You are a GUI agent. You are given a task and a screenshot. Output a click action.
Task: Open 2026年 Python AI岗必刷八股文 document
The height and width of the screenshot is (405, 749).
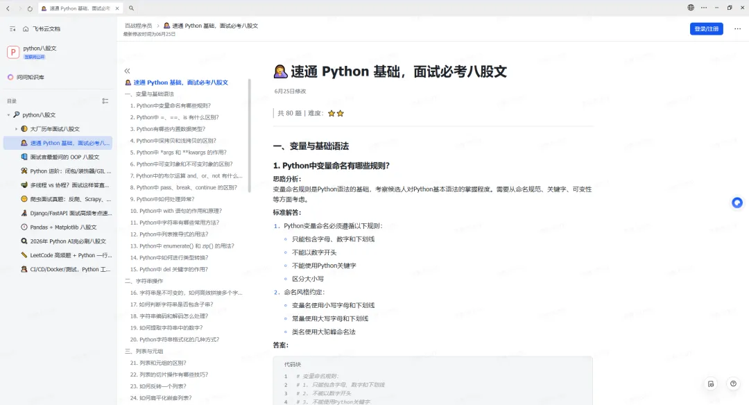pyautogui.click(x=68, y=241)
